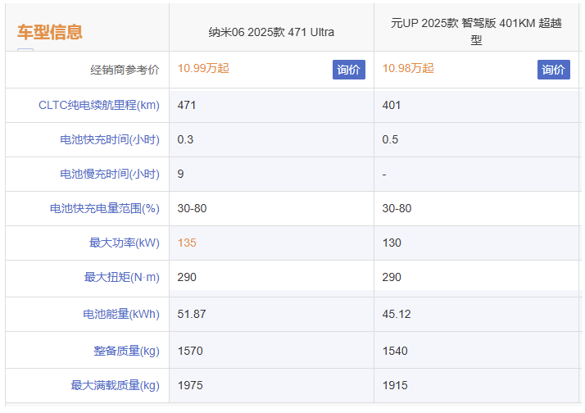This screenshot has height=413, width=585.
Task: Click 询价 button for 元UP 401KM
Action: tap(553, 70)
